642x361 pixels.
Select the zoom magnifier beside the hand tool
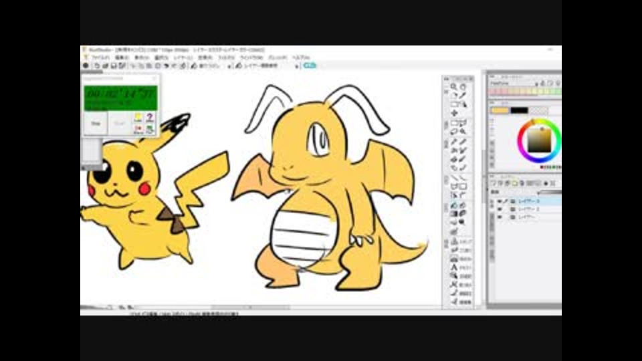tap(453, 87)
